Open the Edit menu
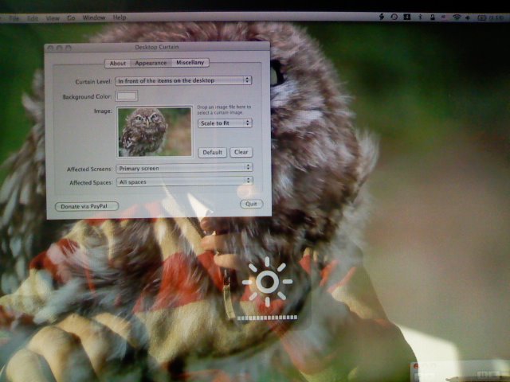Image resolution: width=510 pixels, height=382 pixels. (33, 18)
